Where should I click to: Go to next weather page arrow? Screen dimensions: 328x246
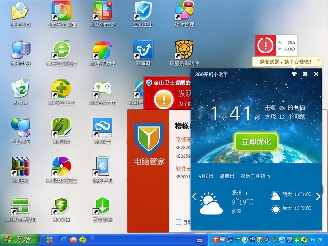(318, 197)
